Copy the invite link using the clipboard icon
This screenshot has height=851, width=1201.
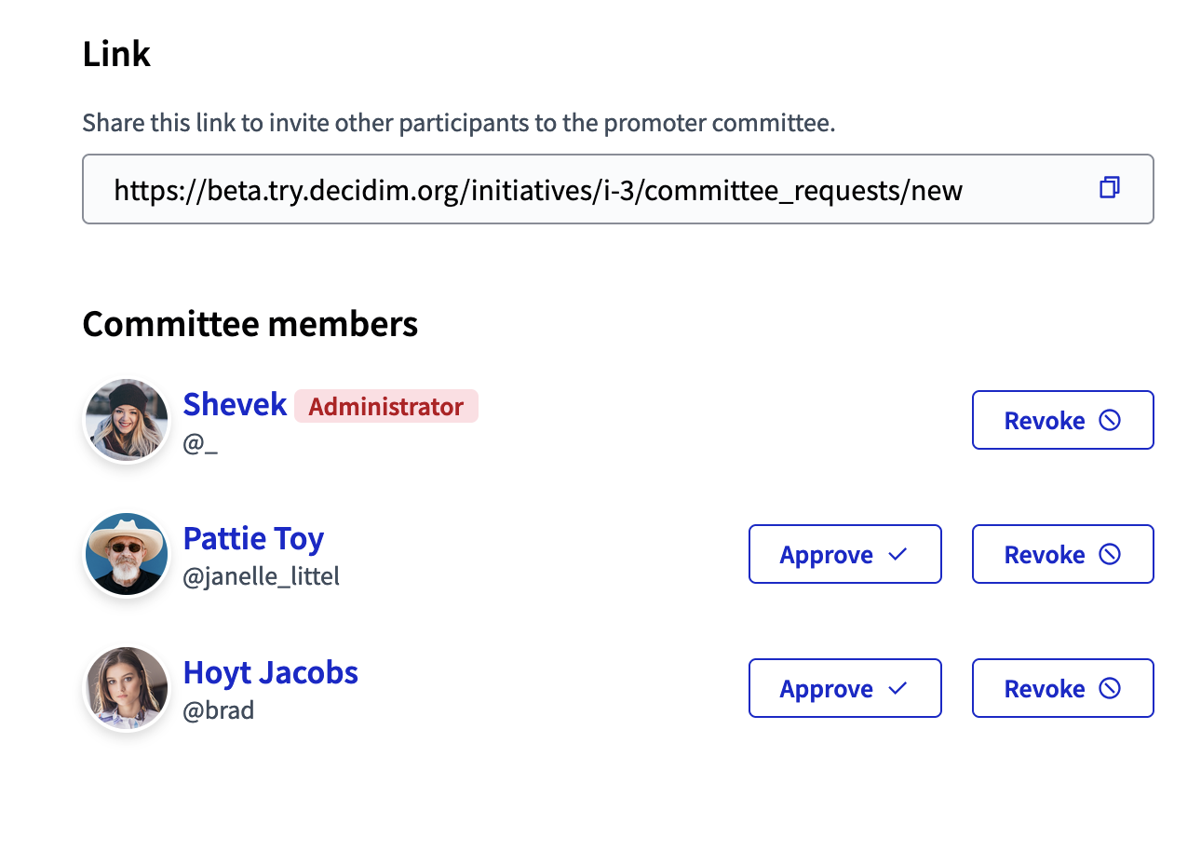1109,188
